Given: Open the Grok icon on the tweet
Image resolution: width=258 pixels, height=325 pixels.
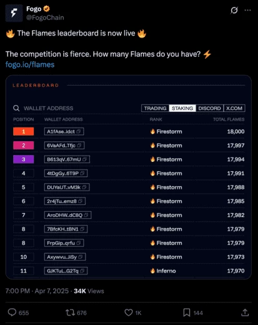Looking at the screenshot, I should (234, 10).
